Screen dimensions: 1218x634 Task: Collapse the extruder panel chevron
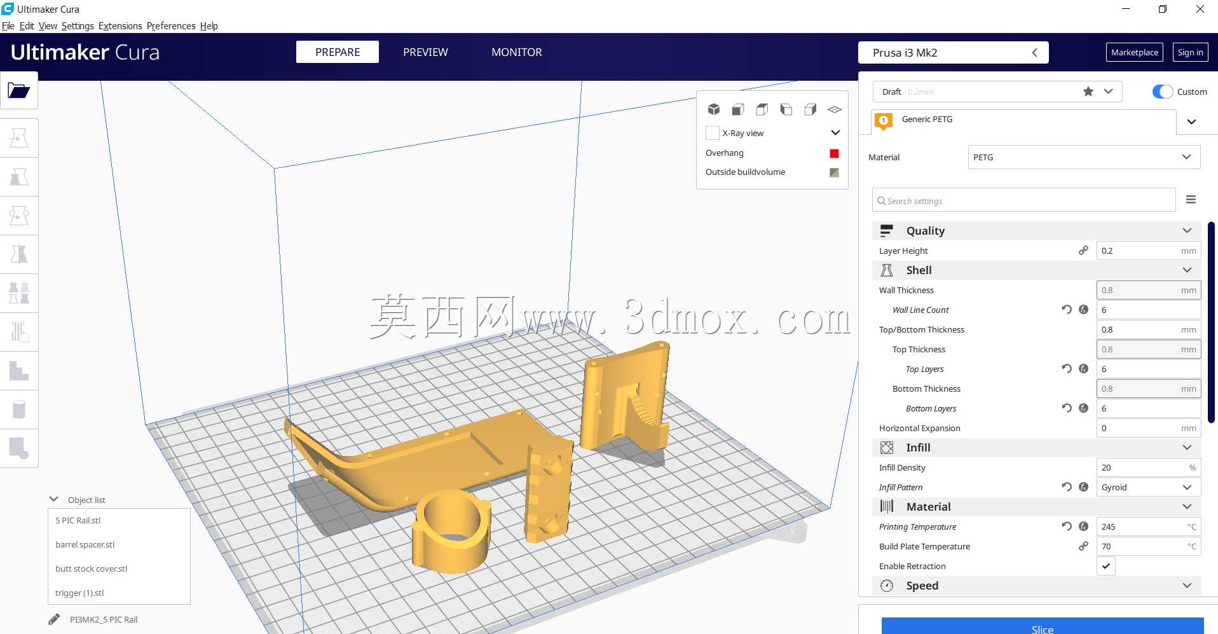click(x=1192, y=121)
